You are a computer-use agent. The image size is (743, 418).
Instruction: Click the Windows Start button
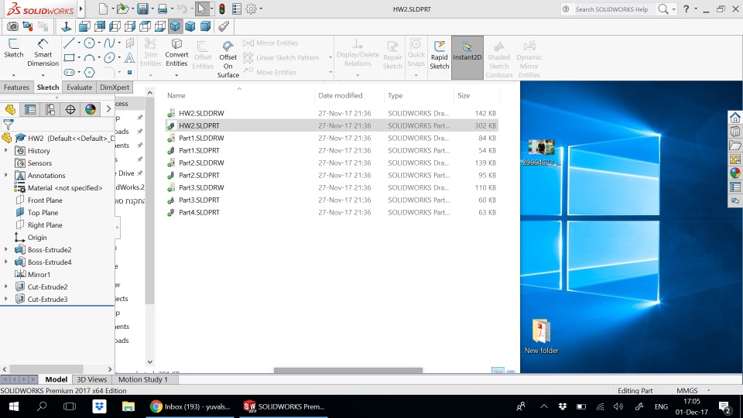click(x=13, y=406)
